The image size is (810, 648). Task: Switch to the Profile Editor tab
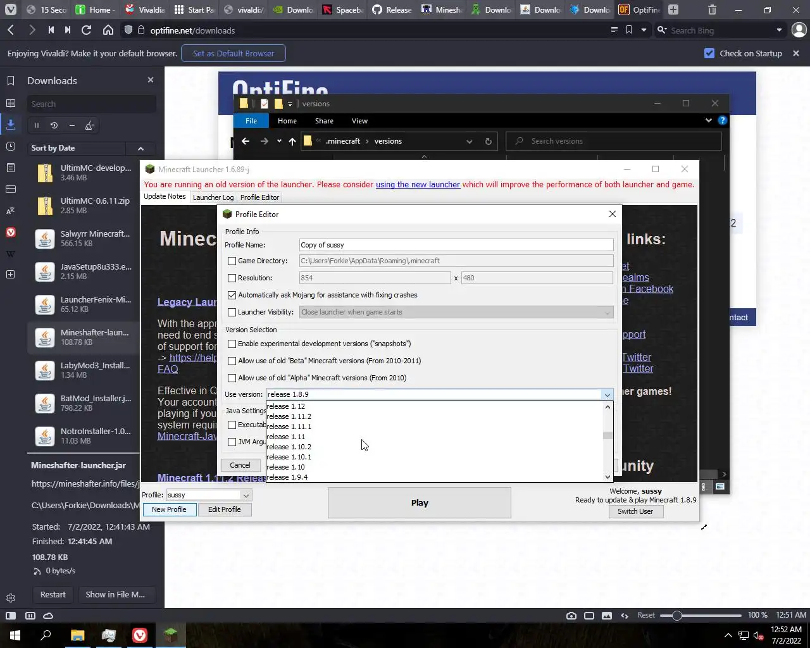[259, 197]
